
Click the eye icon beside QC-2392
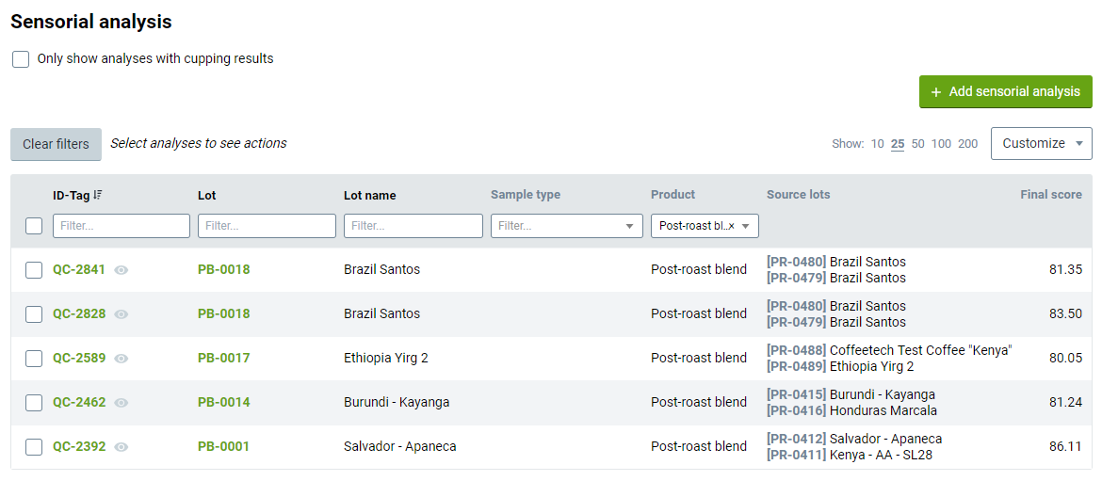122,446
